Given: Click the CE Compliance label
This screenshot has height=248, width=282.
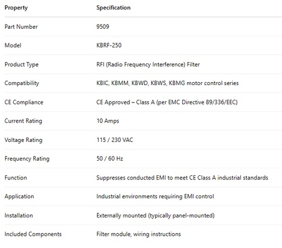Looking at the screenshot, I should coord(24,102).
